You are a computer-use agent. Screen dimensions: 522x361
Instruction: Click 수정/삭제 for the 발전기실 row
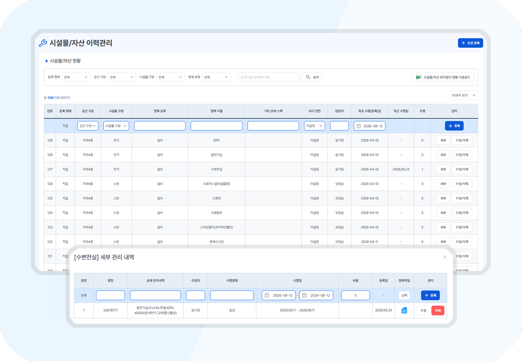tap(462, 155)
